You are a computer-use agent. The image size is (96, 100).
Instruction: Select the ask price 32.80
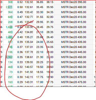pyautogui.click(x=50, y=17)
